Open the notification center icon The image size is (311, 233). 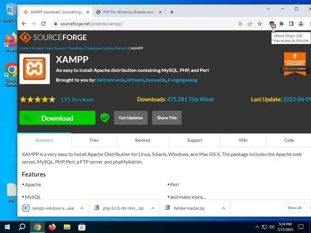[x=301, y=227]
